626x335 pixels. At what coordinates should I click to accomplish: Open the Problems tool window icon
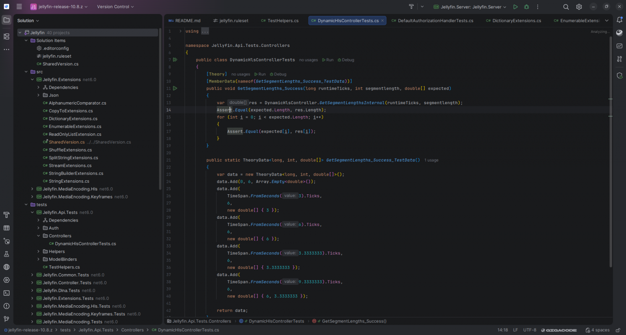(6, 306)
